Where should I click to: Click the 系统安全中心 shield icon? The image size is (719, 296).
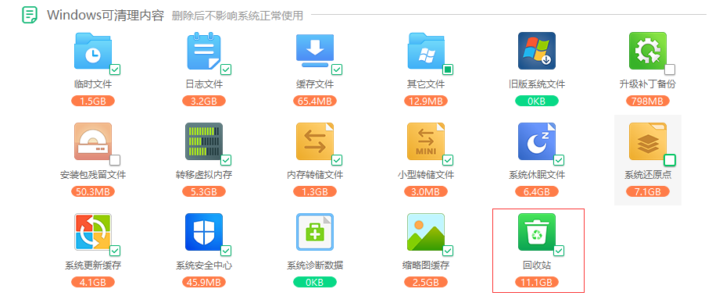tap(204, 232)
